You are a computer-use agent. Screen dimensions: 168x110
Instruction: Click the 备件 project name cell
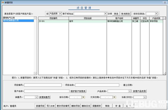tap(88, 21)
